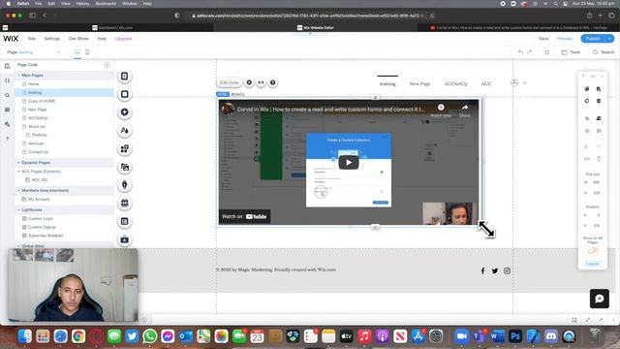
Task: Open the Theme Manager text-and-color icon
Action: coord(125,131)
